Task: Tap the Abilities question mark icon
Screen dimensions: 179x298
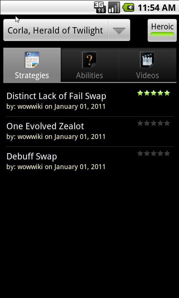Action: 89,60
